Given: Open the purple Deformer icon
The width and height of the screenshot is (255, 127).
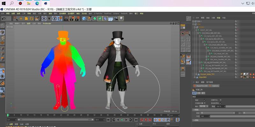Looking at the screenshot, I should click(x=105, y=19).
